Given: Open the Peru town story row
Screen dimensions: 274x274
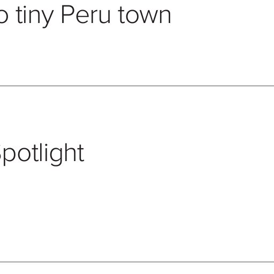Looking at the screenshot, I should (x=137, y=43).
